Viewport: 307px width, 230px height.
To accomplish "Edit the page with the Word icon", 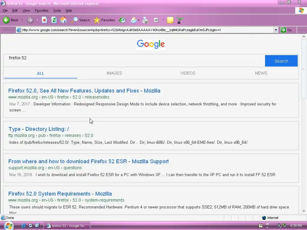I will [x=156, y=20].
